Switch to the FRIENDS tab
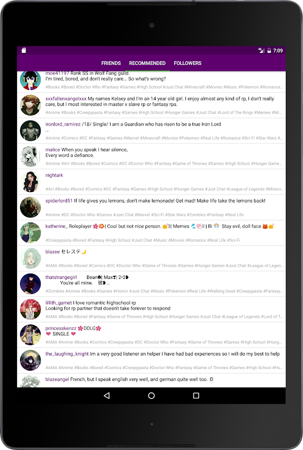Image resolution: width=303 pixels, height=450 pixels. pyautogui.click(x=111, y=63)
